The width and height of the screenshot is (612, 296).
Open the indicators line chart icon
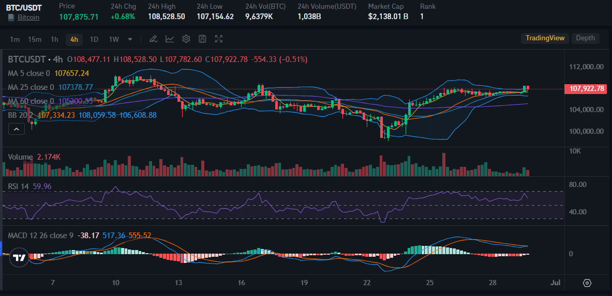(170, 39)
